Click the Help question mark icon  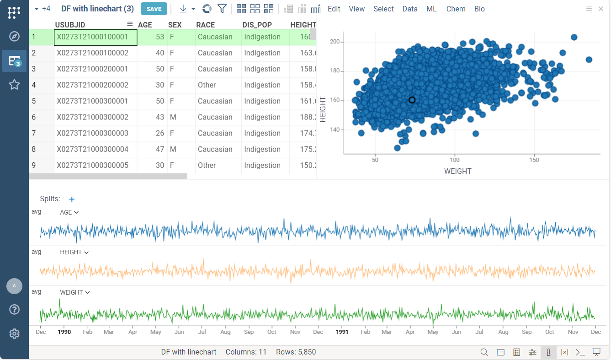coord(14,310)
